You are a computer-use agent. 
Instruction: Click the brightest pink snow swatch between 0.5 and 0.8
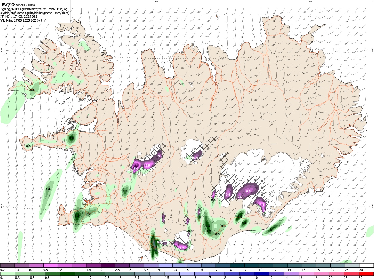click(x=51, y=266)
